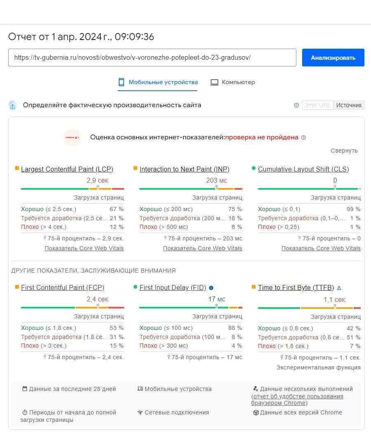Click the Анализировать button
Image resolution: width=371 pixels, height=433 pixels.
(333, 57)
